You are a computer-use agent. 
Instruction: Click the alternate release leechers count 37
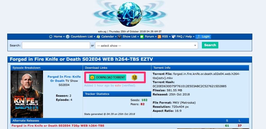[x=239, y=126]
